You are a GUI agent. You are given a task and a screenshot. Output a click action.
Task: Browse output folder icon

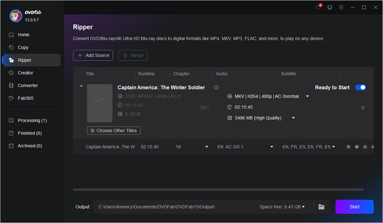pos(321,207)
